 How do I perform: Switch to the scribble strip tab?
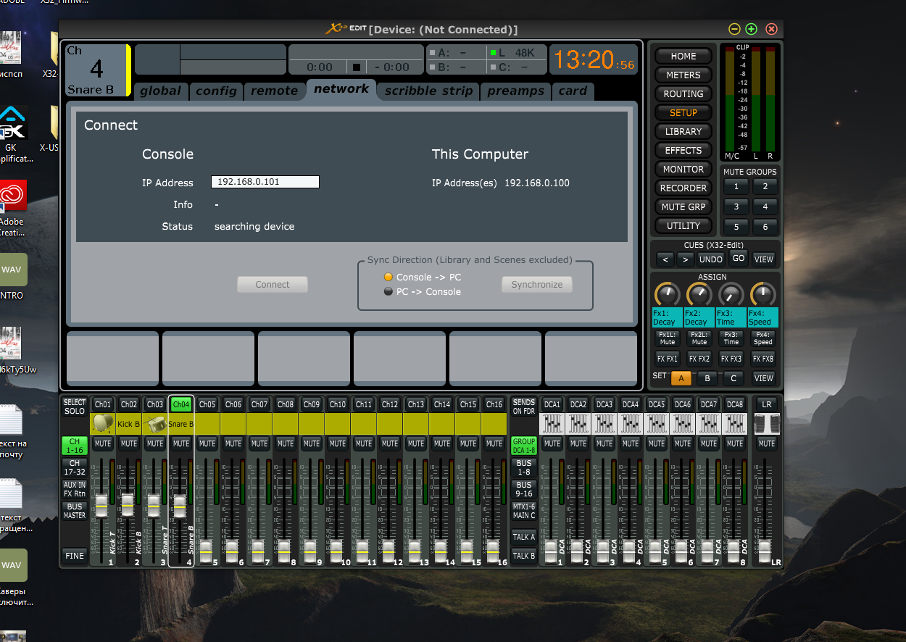click(x=428, y=91)
